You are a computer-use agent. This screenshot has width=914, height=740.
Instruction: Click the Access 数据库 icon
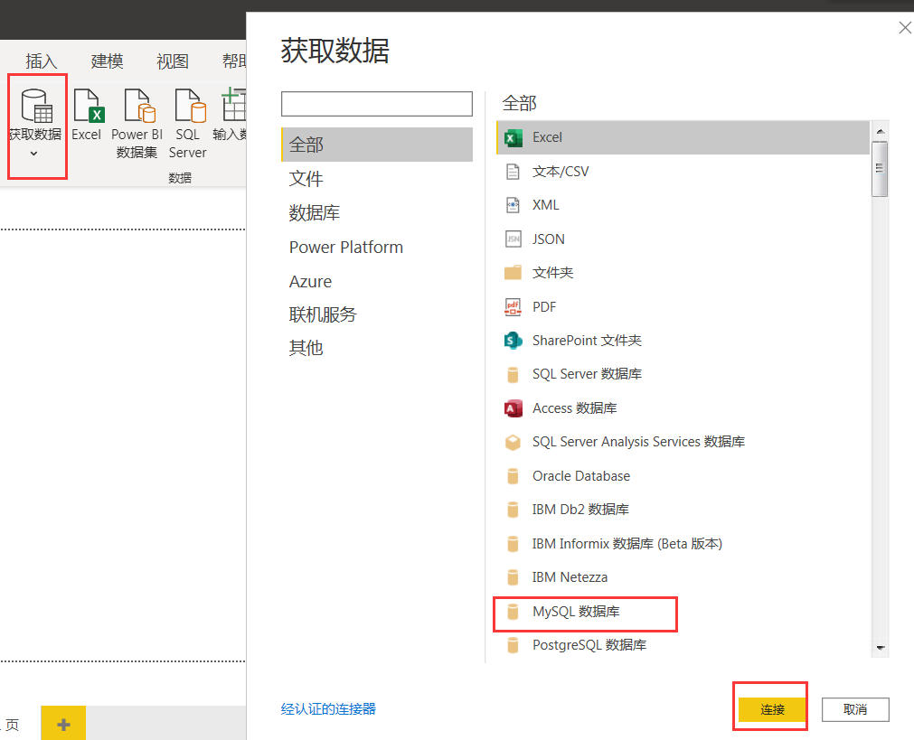click(513, 408)
